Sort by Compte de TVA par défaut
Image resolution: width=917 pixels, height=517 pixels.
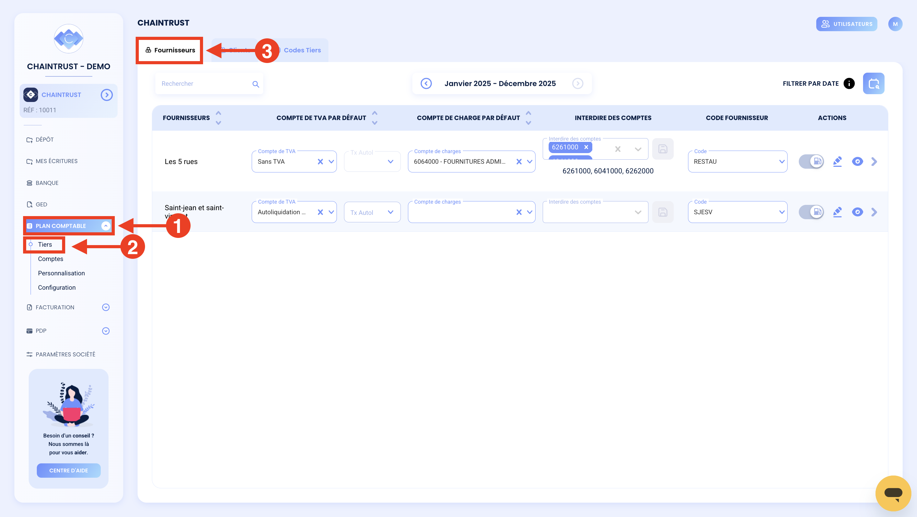tap(375, 118)
